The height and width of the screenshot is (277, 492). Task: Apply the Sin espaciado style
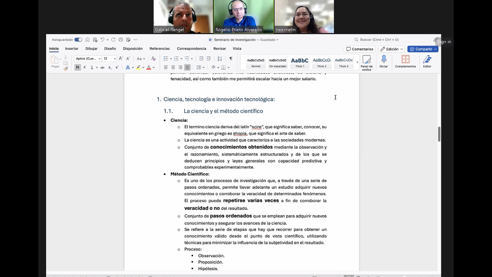[278, 62]
